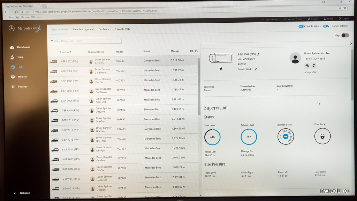357x201 pixels.
Task: Open Dashboard in the sidebar
Action: pos(20,47)
